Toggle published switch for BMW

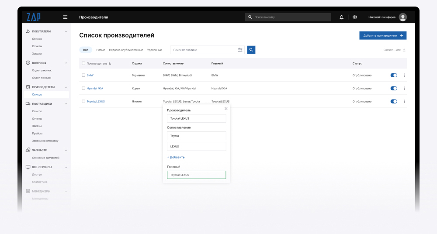coord(394,75)
